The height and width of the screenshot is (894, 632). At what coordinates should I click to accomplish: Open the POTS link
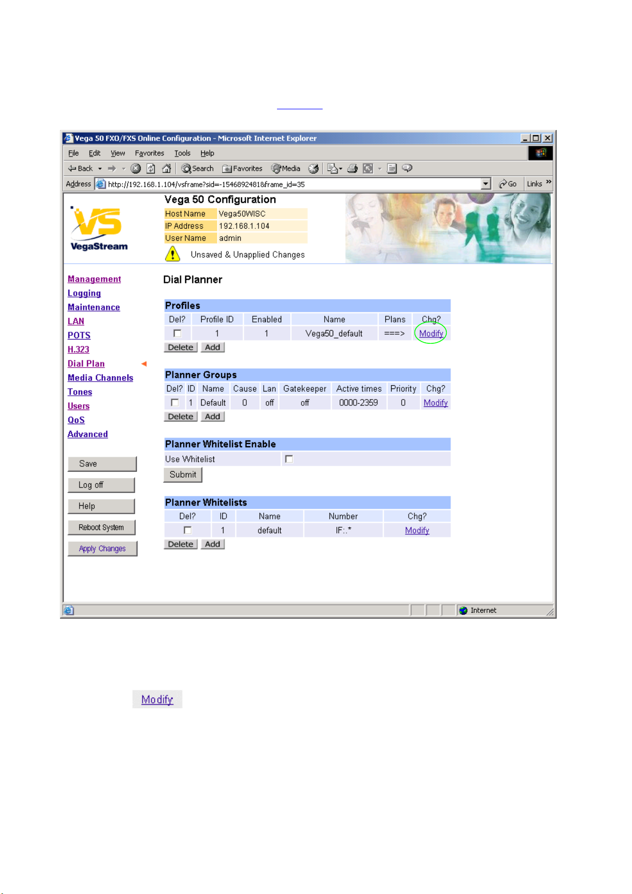[79, 335]
